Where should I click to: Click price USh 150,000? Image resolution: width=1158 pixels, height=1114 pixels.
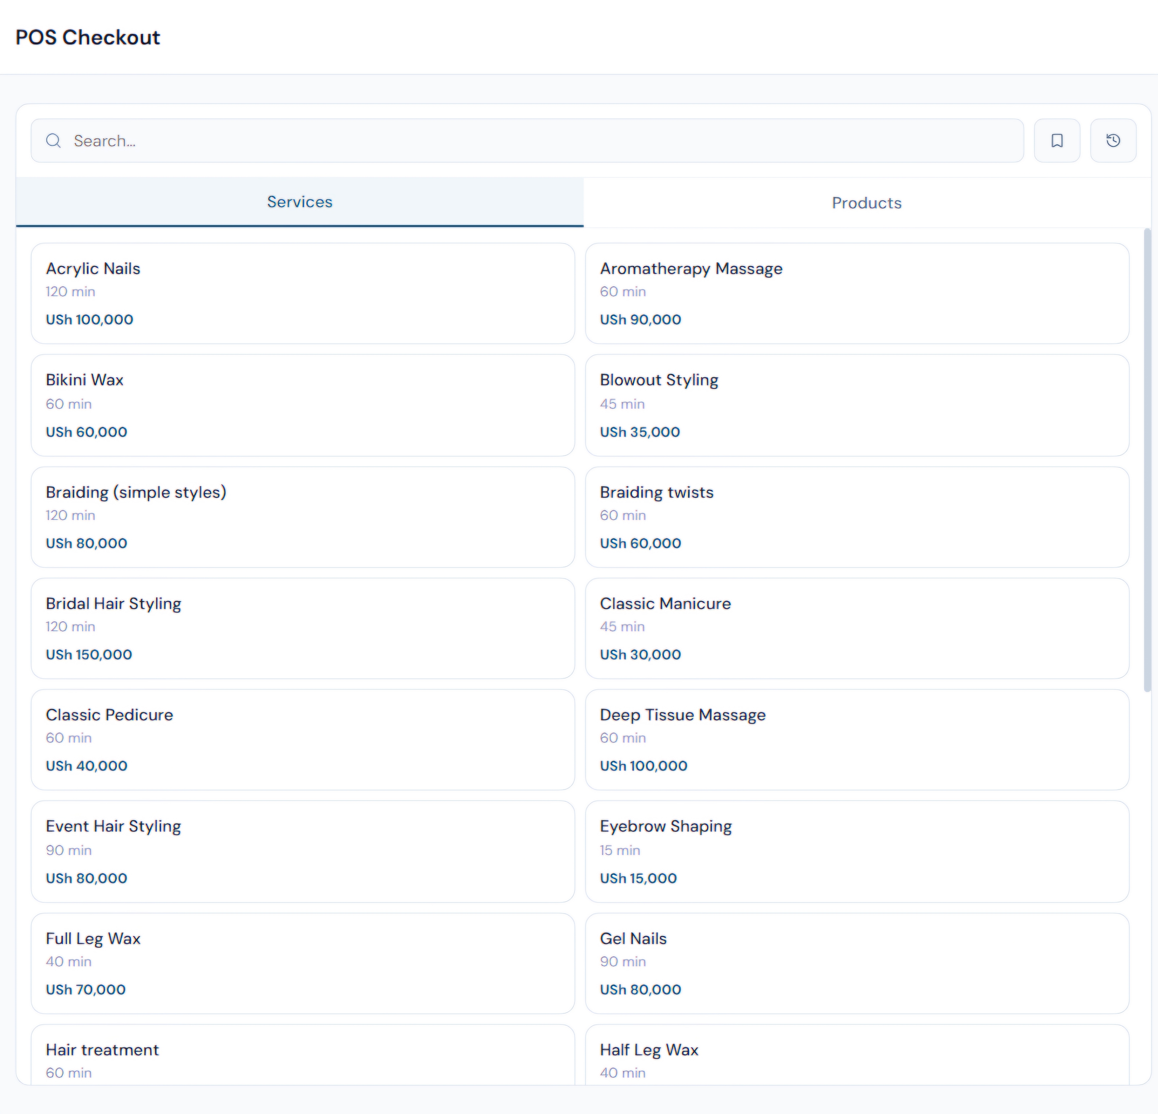click(88, 654)
